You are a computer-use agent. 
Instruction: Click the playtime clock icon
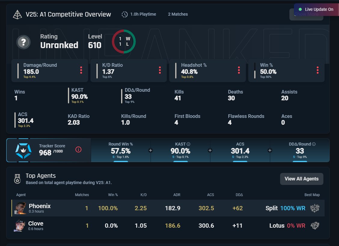pos(124,14)
